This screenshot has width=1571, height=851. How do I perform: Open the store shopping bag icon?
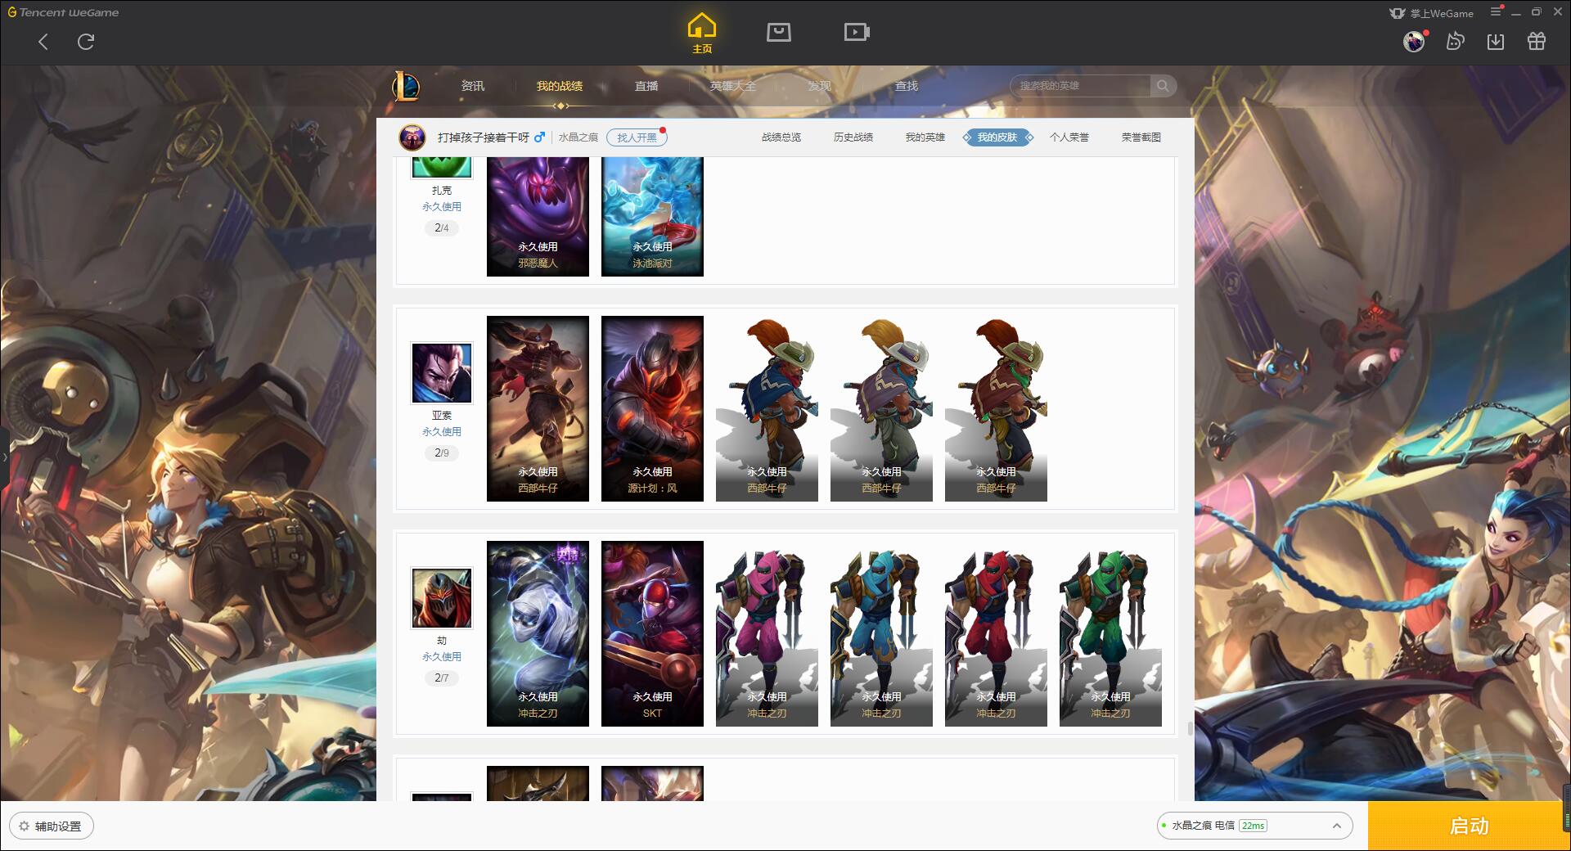point(778,33)
